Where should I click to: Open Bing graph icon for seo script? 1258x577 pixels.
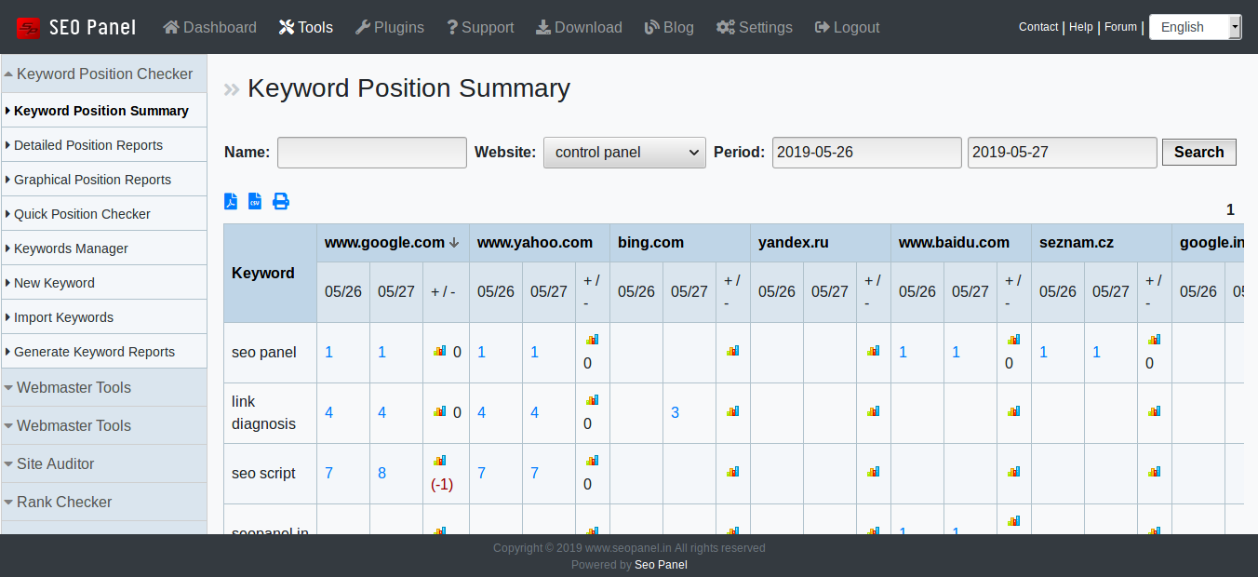coord(733,472)
